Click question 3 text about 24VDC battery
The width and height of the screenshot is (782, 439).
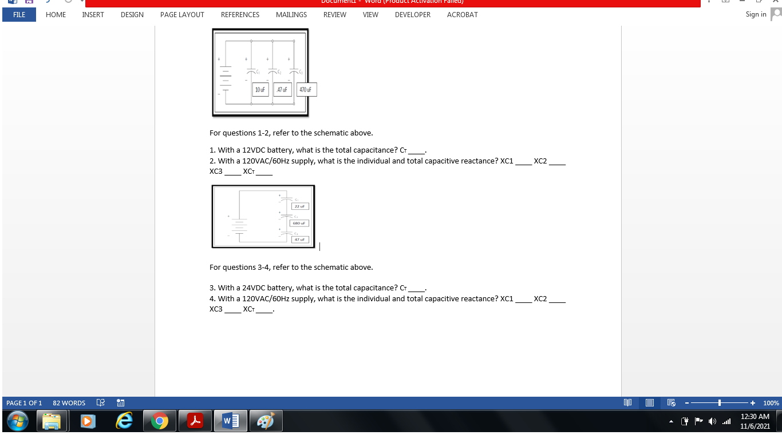pyautogui.click(x=318, y=288)
